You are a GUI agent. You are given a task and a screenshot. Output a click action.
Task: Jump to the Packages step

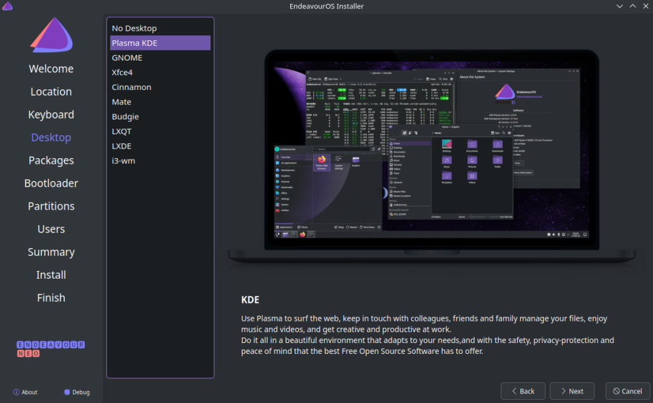tap(51, 160)
